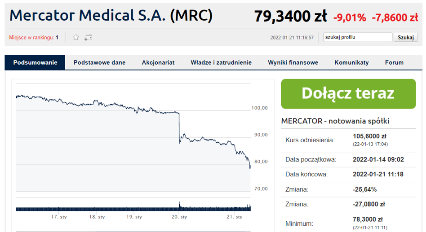Click the 20. sty date marker on the chart

coord(179,217)
